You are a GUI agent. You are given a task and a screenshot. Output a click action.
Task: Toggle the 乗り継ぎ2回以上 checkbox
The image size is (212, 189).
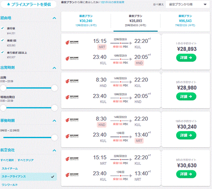(x=3, y=52)
